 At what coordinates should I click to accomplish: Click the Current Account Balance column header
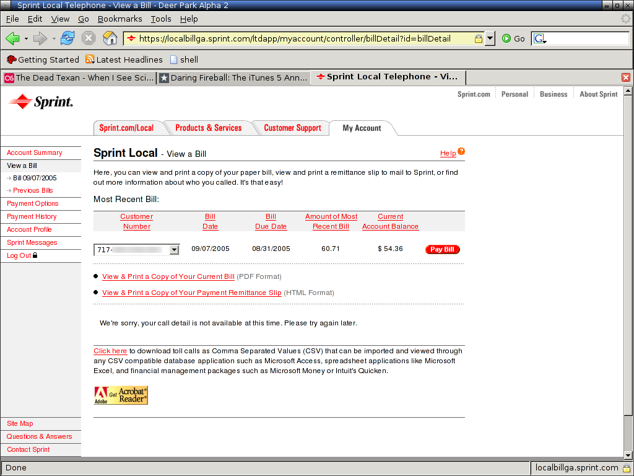click(390, 221)
